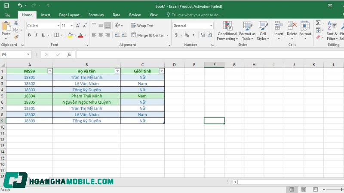Increase indent
Viewport: 344px width, 193px height.
(124, 35)
